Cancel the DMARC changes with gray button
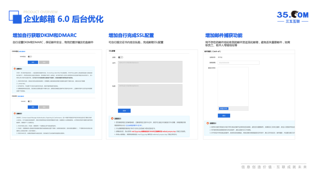 click(44, 107)
